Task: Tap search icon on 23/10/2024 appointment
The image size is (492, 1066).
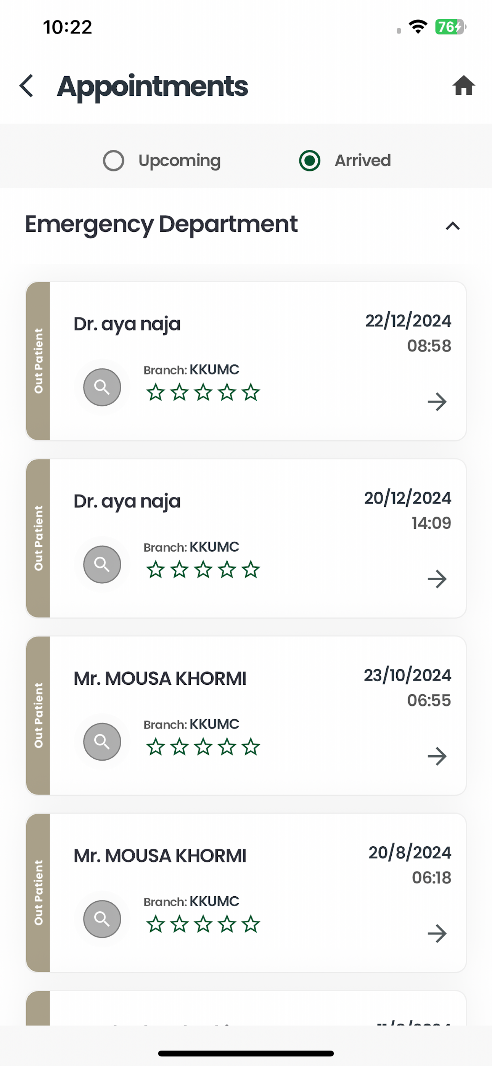Action: coord(102,742)
